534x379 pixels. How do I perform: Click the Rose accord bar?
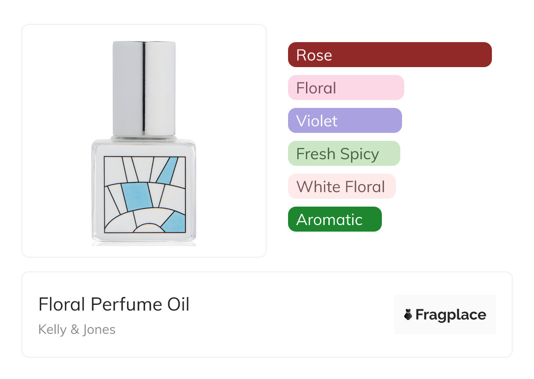pyautogui.click(x=389, y=55)
